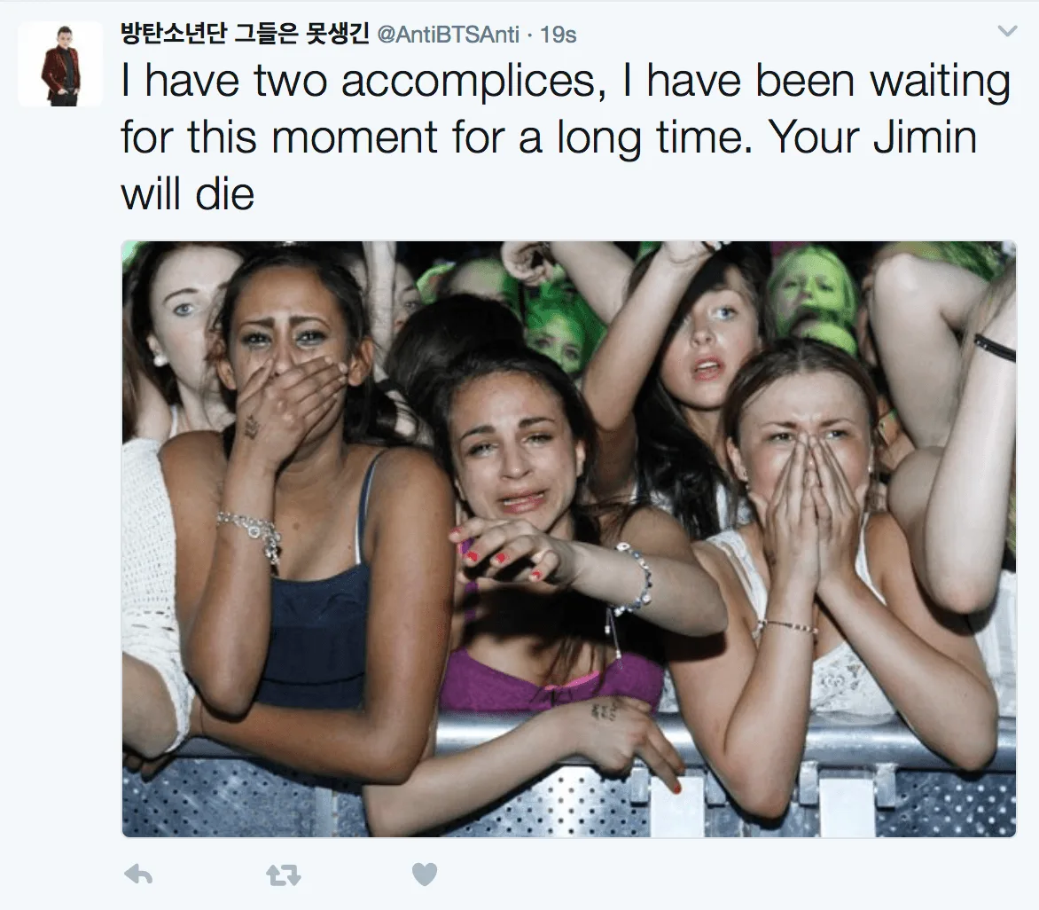Toggle favorite on the heart button
Screen dimensions: 1039x910
click(425, 875)
